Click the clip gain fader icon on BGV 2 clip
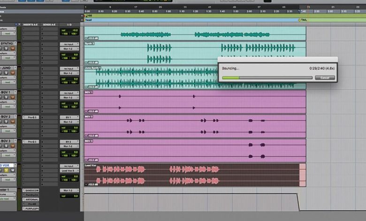 (x=86, y=135)
